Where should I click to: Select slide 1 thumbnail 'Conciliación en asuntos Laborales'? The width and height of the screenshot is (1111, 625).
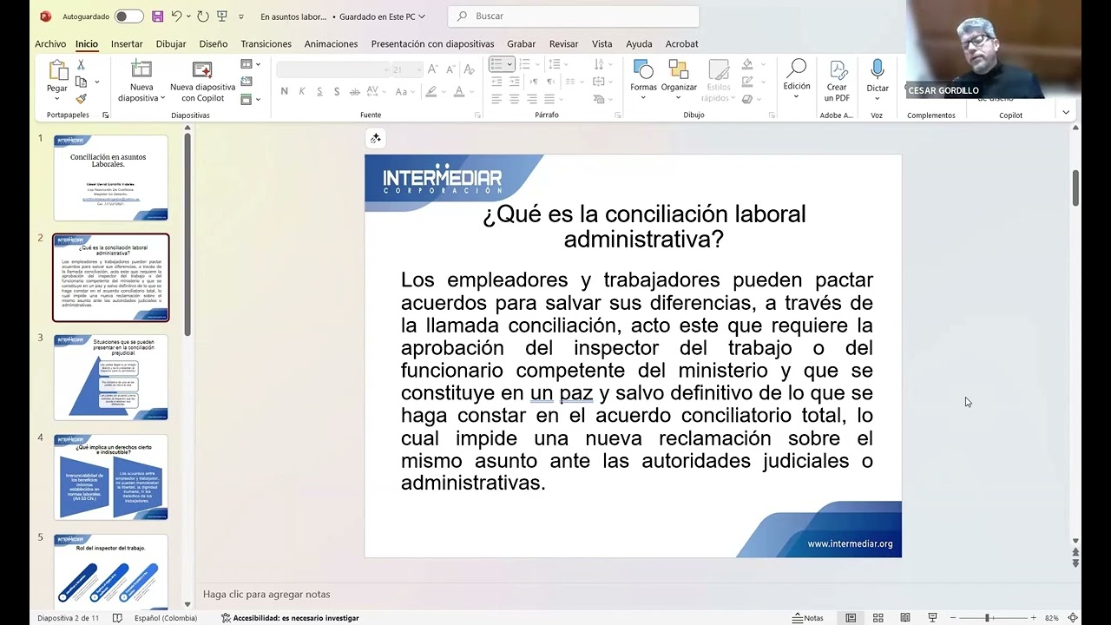[x=110, y=178]
